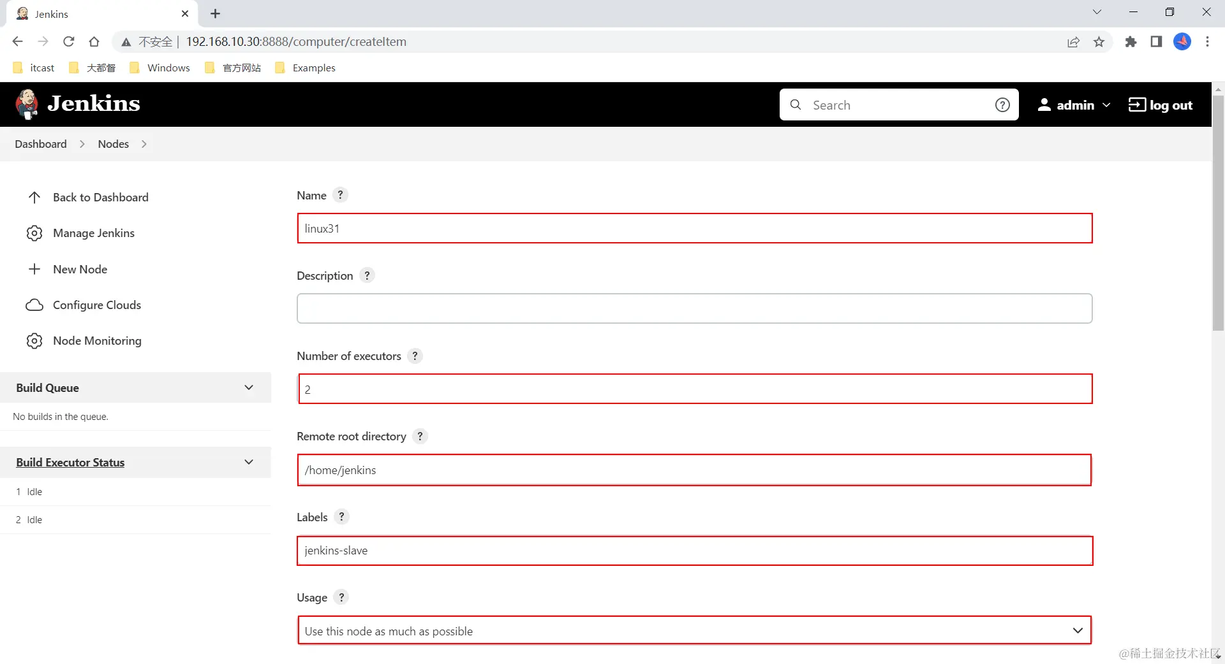Click log out button
This screenshot has width=1225, height=664.
pyautogui.click(x=1161, y=105)
